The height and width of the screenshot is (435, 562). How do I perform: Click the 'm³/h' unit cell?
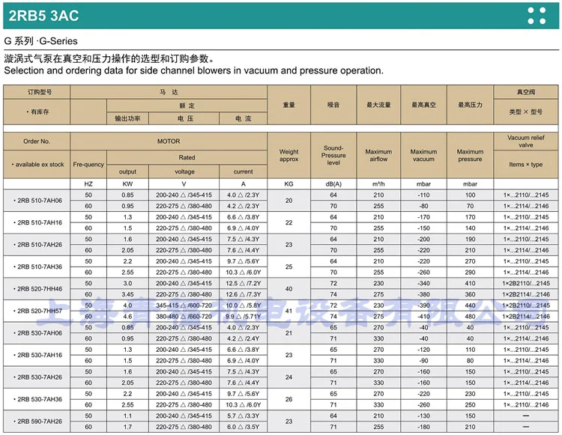(378, 184)
